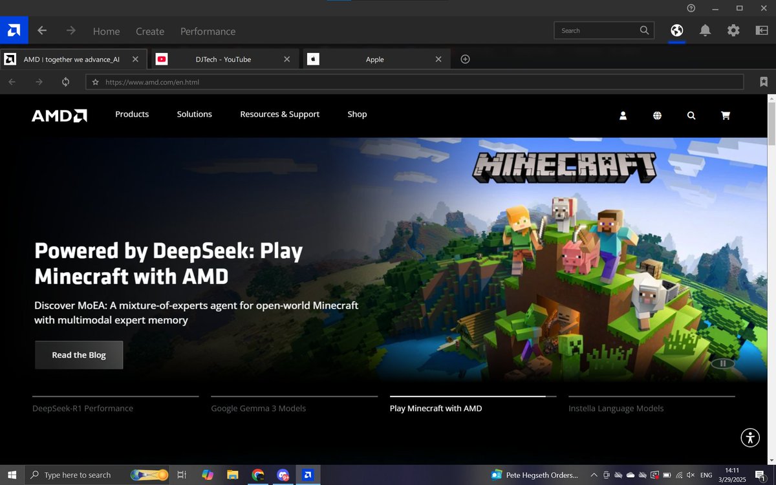Image resolution: width=776 pixels, height=485 pixels.
Task: Click the Play Minecraft slide progress bar
Action: point(473,396)
